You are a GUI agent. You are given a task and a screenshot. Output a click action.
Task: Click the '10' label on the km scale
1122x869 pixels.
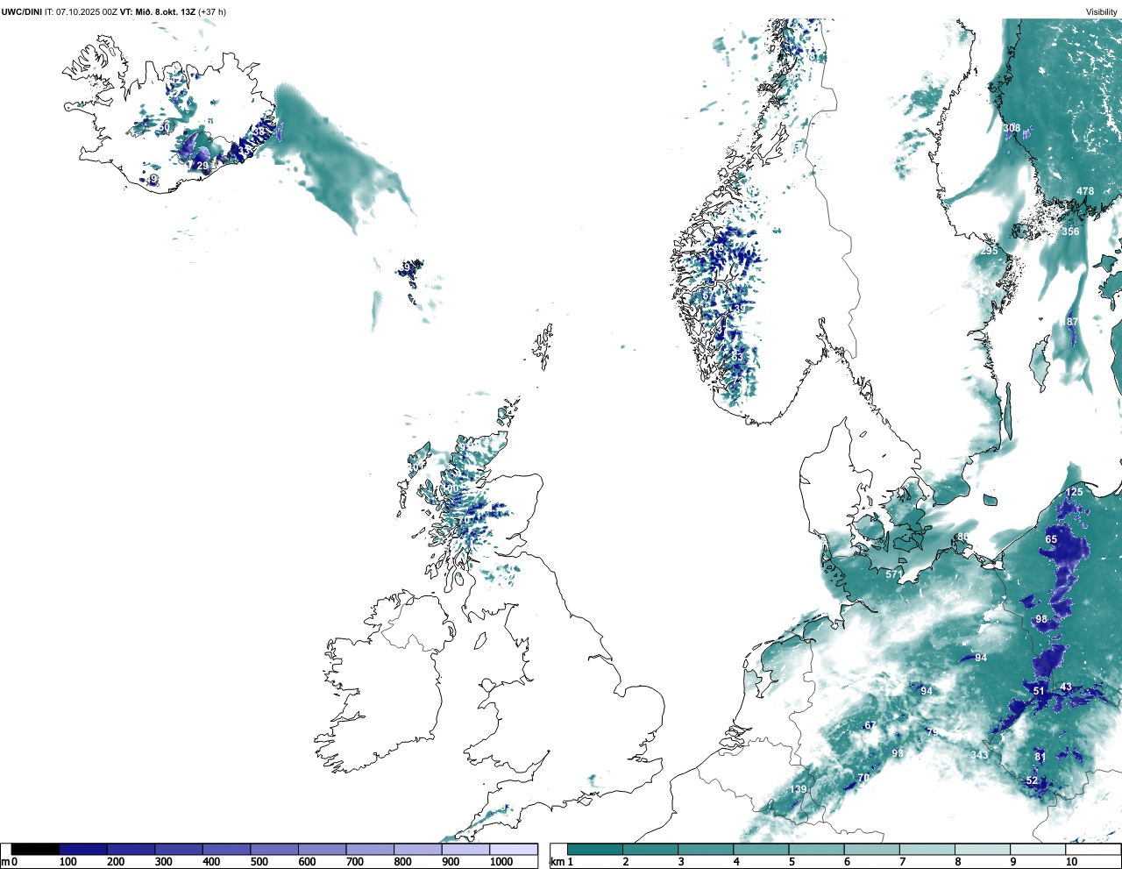pyautogui.click(x=1072, y=863)
